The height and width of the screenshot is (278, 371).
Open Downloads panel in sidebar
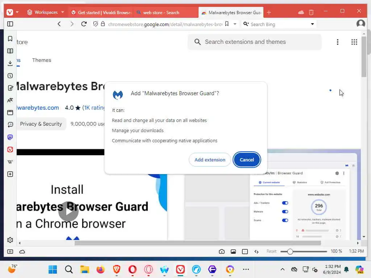(x=10, y=63)
